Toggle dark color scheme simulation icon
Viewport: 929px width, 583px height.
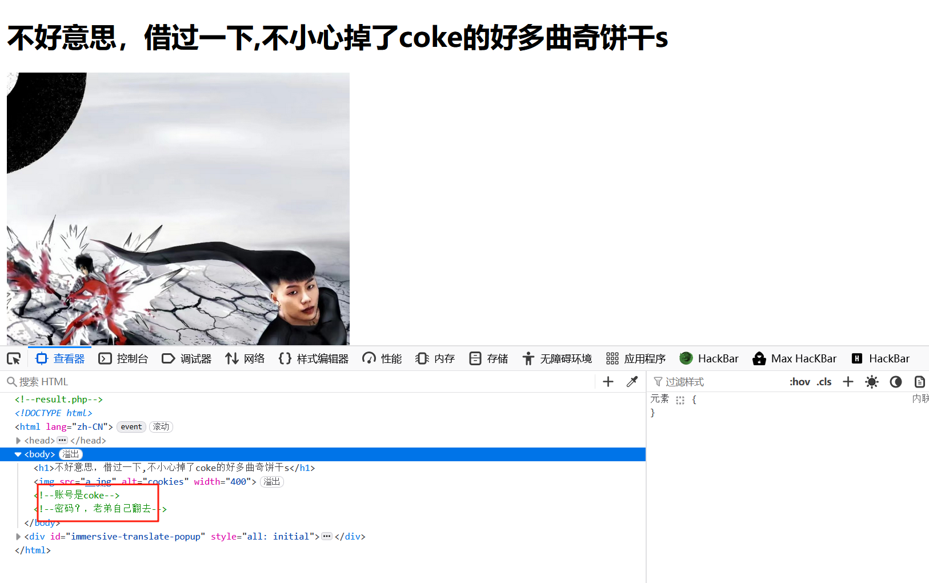(896, 381)
